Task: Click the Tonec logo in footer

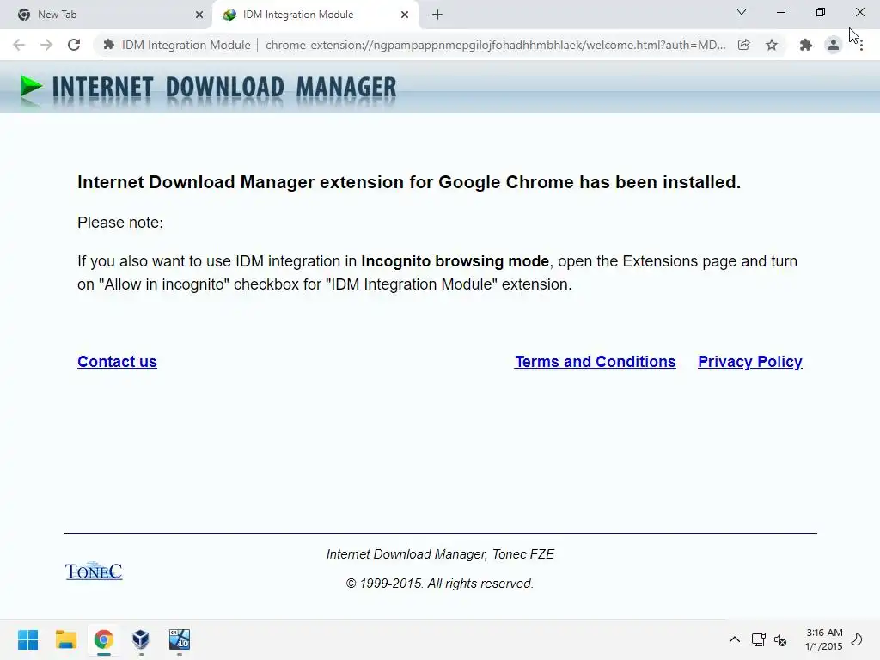Action: pyautogui.click(x=94, y=571)
